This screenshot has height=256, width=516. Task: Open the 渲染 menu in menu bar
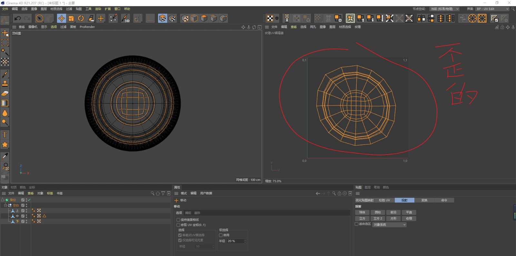[98, 9]
